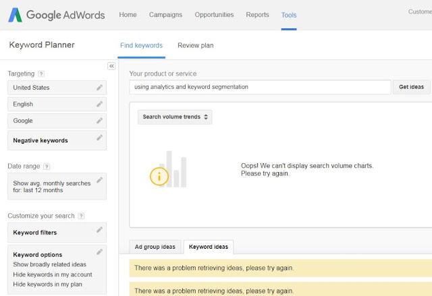Click the Google AdWords logo

pos(57,15)
